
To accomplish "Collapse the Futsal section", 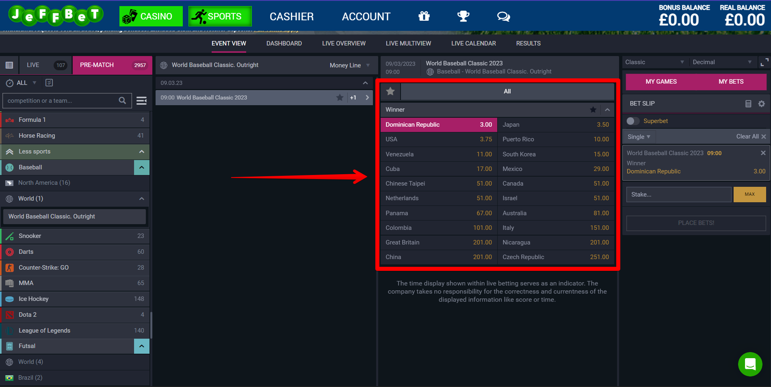I will pyautogui.click(x=142, y=346).
